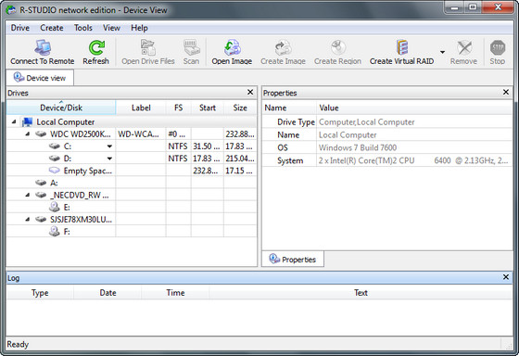Click the Open Drive Files icon

pyautogui.click(x=148, y=48)
